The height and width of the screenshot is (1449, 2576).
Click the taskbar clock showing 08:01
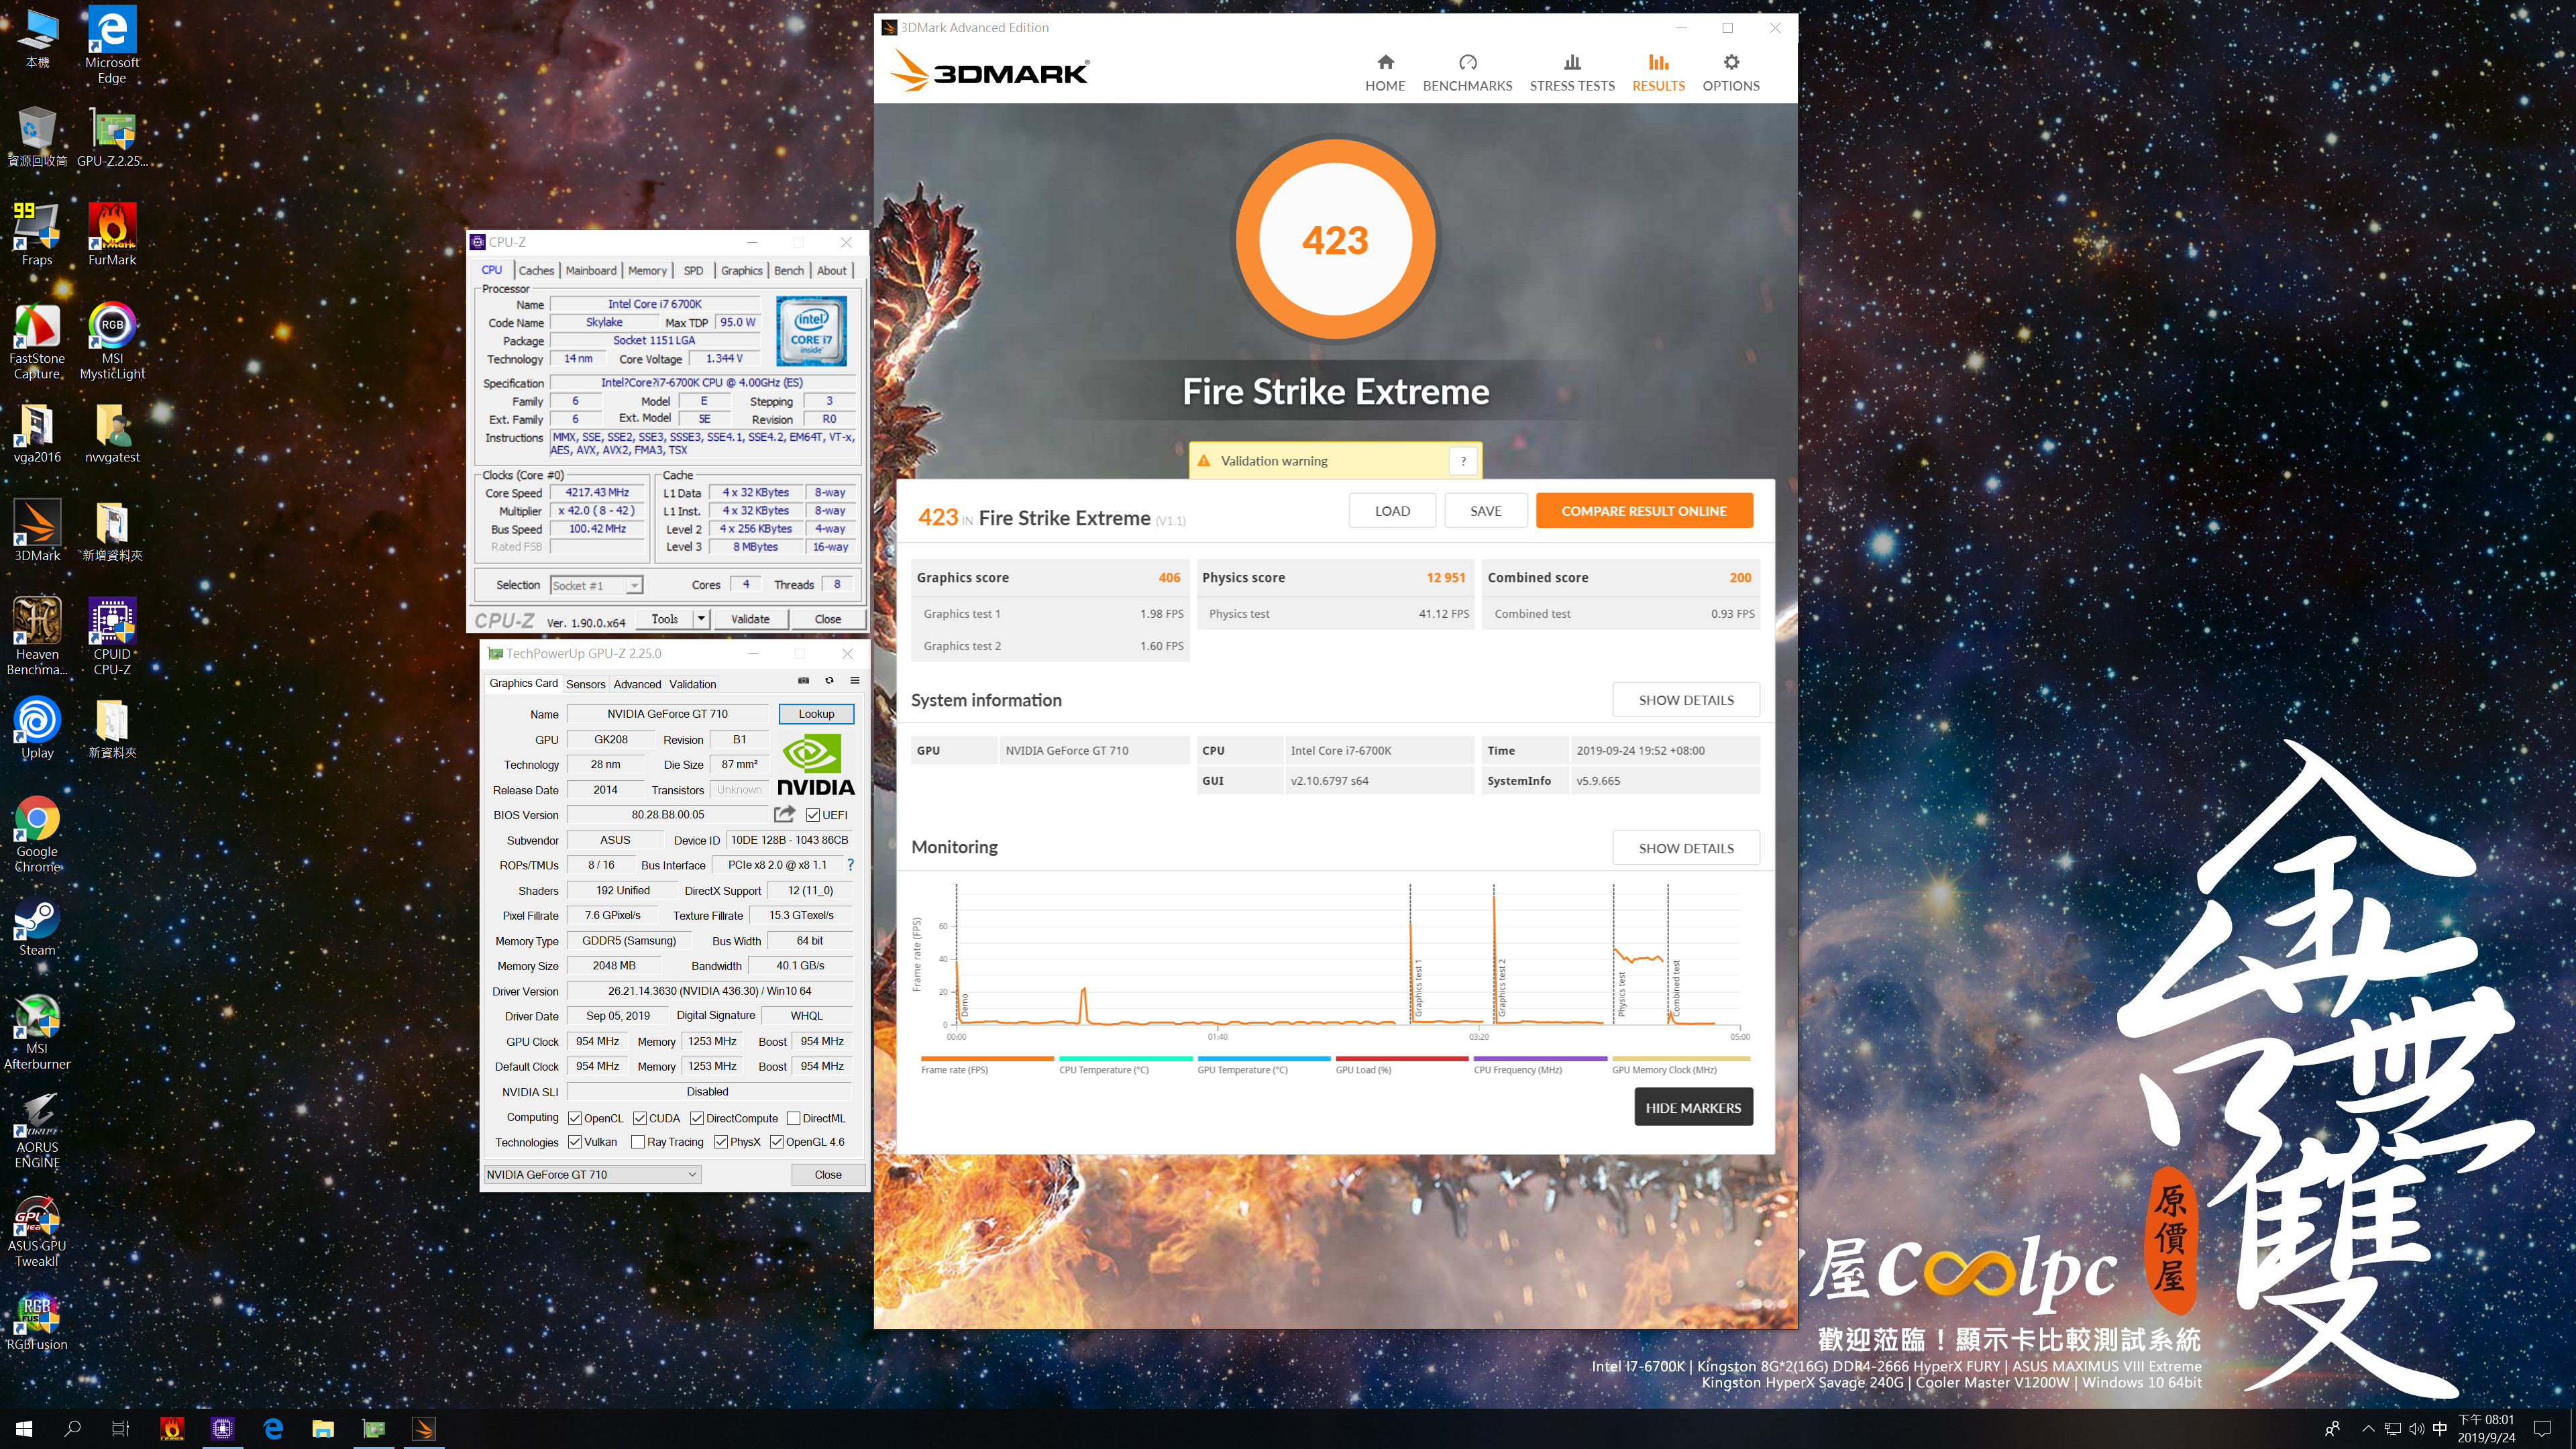[x=2486, y=1428]
